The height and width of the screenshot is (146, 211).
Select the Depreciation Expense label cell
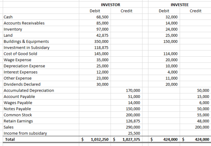coord(24,66)
